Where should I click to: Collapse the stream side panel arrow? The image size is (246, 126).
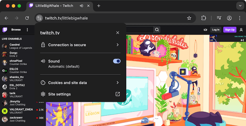(242, 40)
